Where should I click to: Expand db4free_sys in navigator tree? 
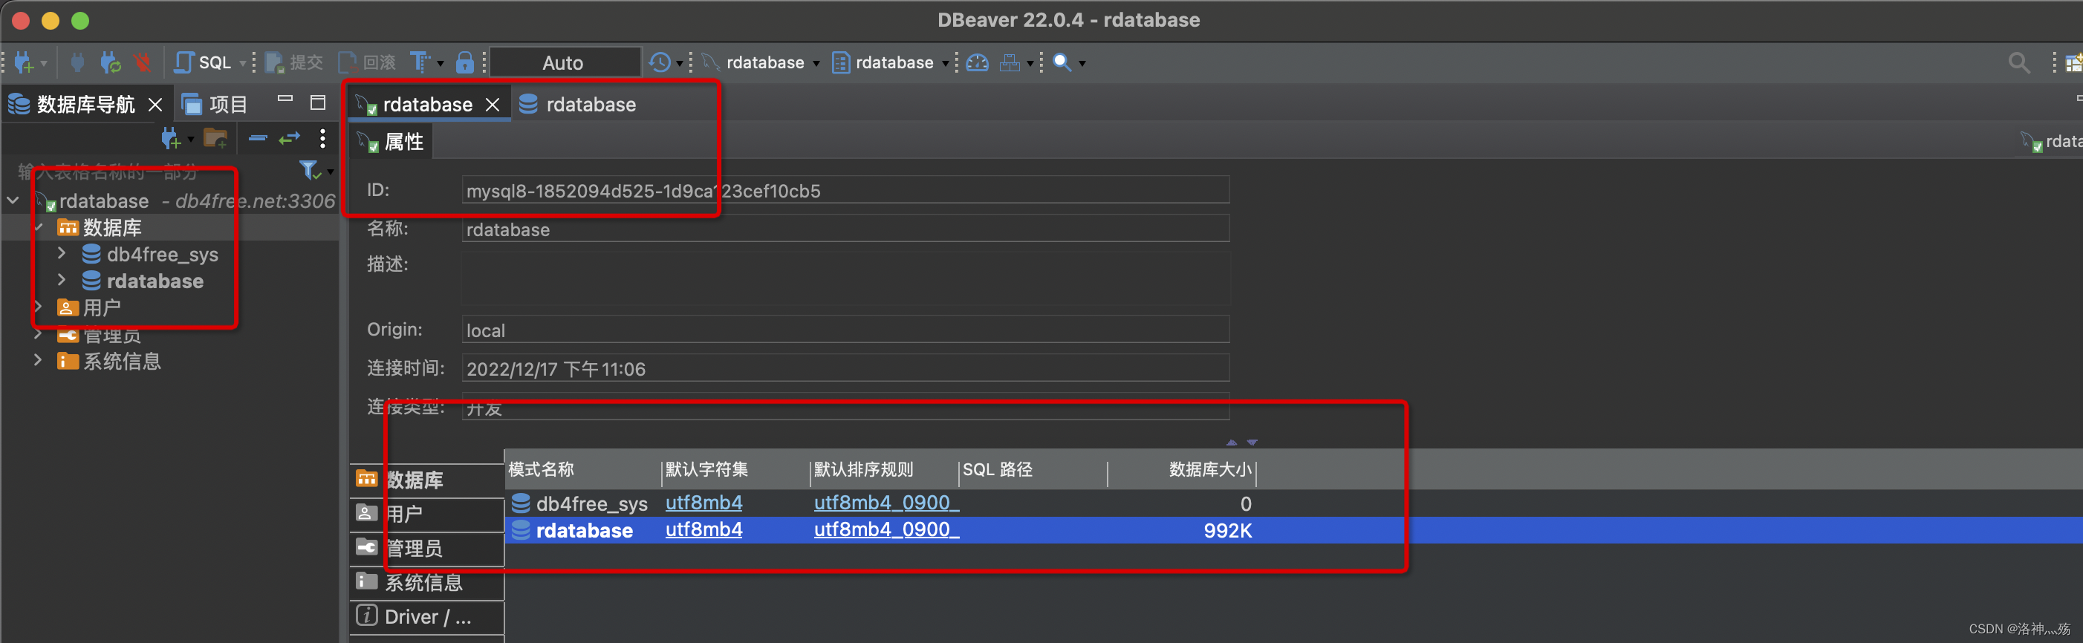pos(62,254)
